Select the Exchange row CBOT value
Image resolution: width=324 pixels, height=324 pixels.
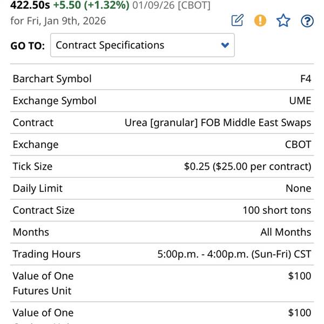point(298,145)
